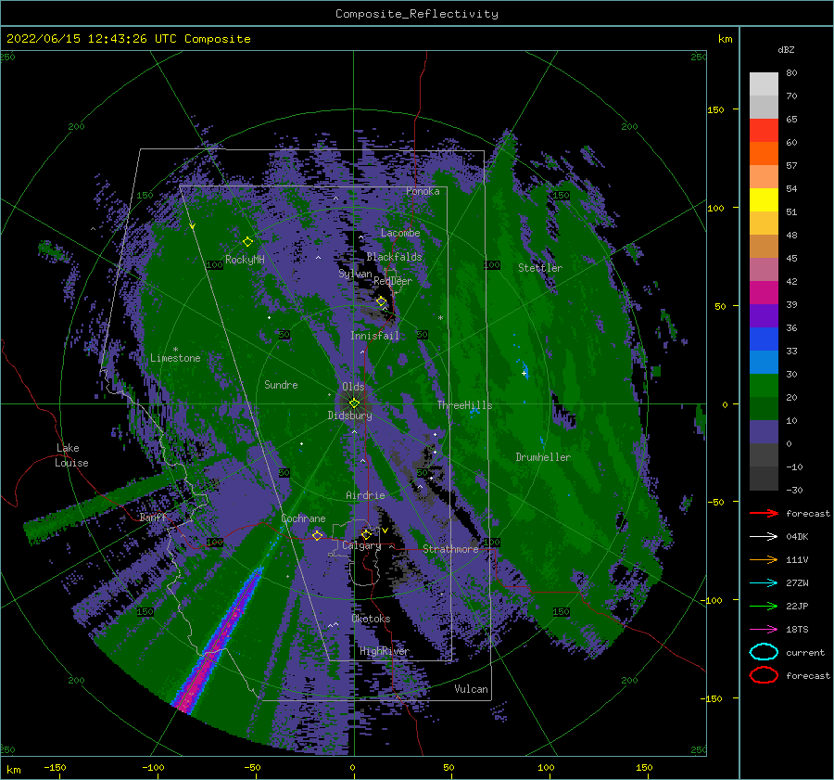Click the RockyMH label on map

245,260
